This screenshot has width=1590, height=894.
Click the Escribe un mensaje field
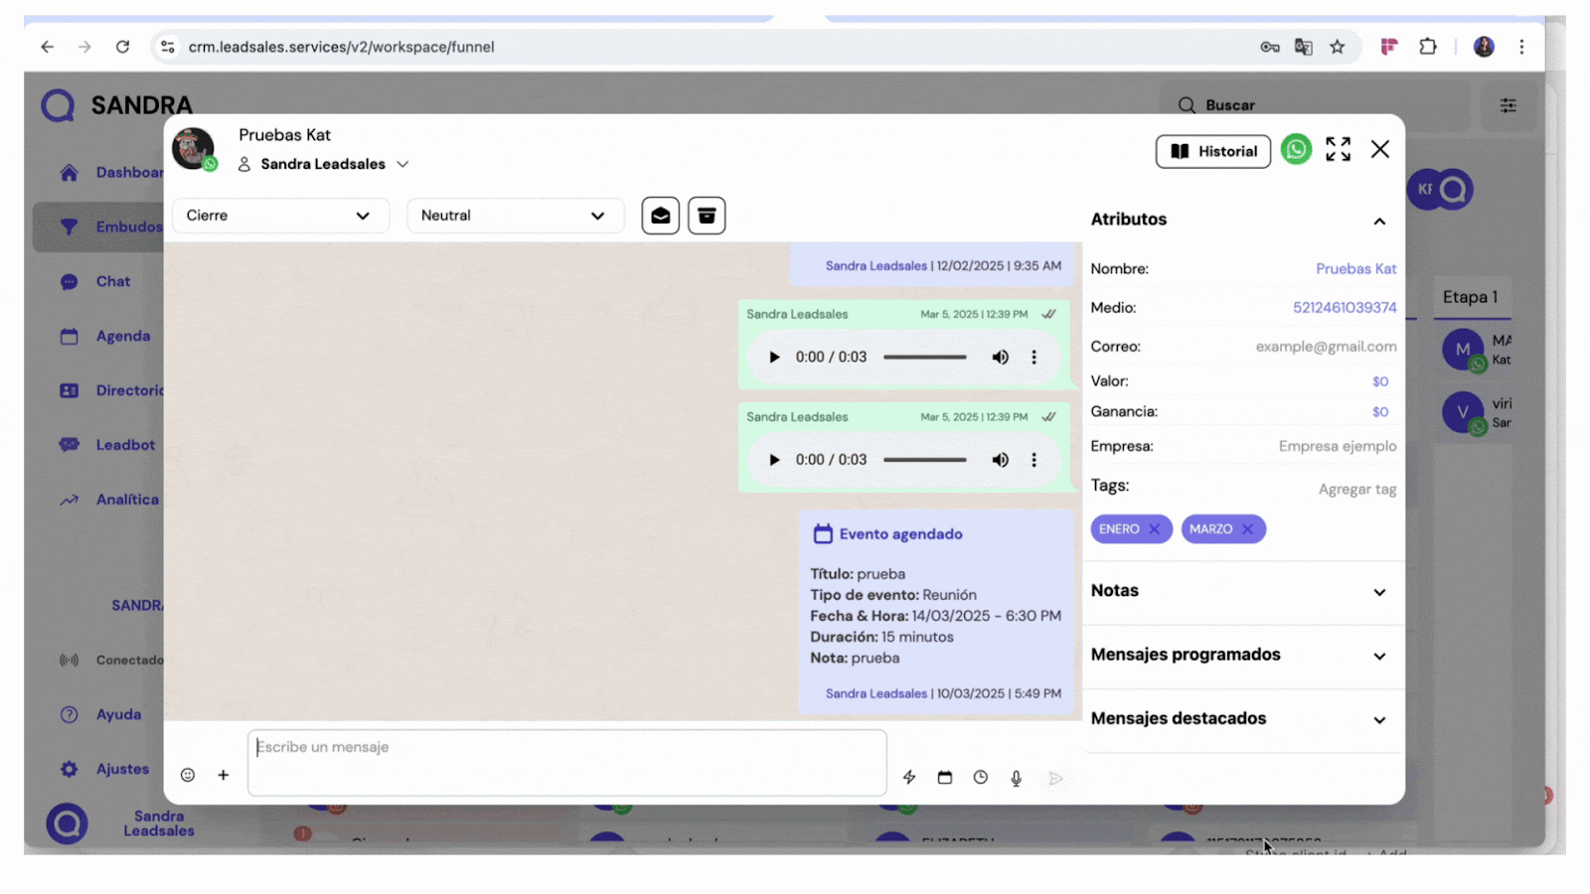(x=566, y=762)
